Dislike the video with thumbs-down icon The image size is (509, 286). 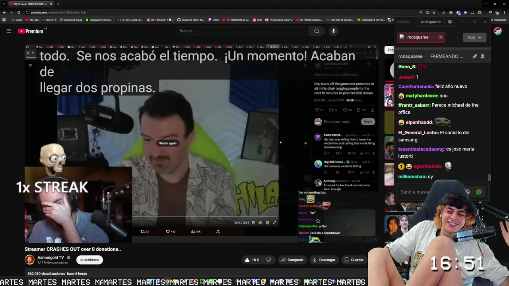[x=269, y=260]
